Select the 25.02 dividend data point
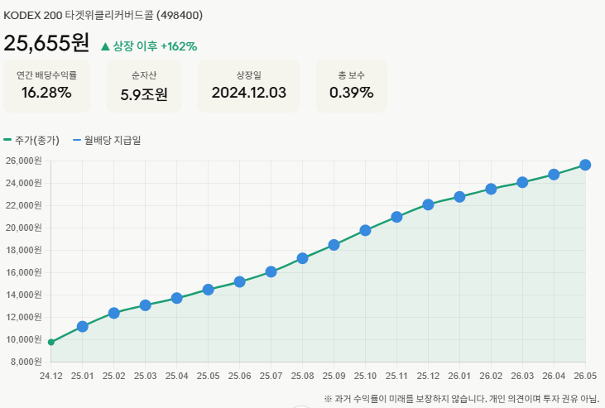The height and width of the screenshot is (408, 605). click(114, 313)
